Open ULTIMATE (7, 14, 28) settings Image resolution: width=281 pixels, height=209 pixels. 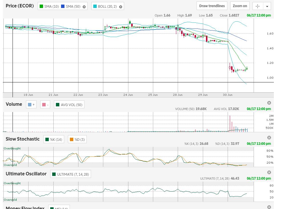click(70, 174)
